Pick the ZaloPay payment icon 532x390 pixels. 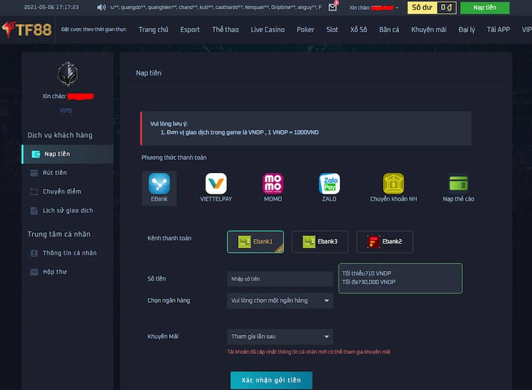329,184
